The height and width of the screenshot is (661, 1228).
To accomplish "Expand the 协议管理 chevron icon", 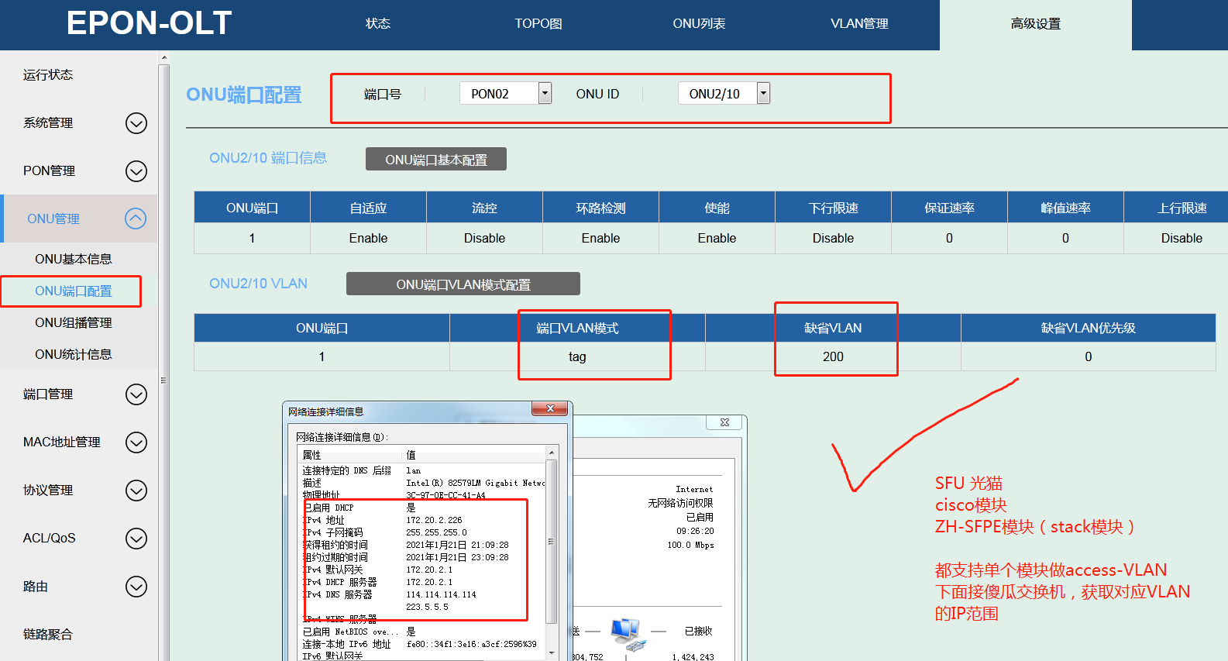I will (x=136, y=491).
